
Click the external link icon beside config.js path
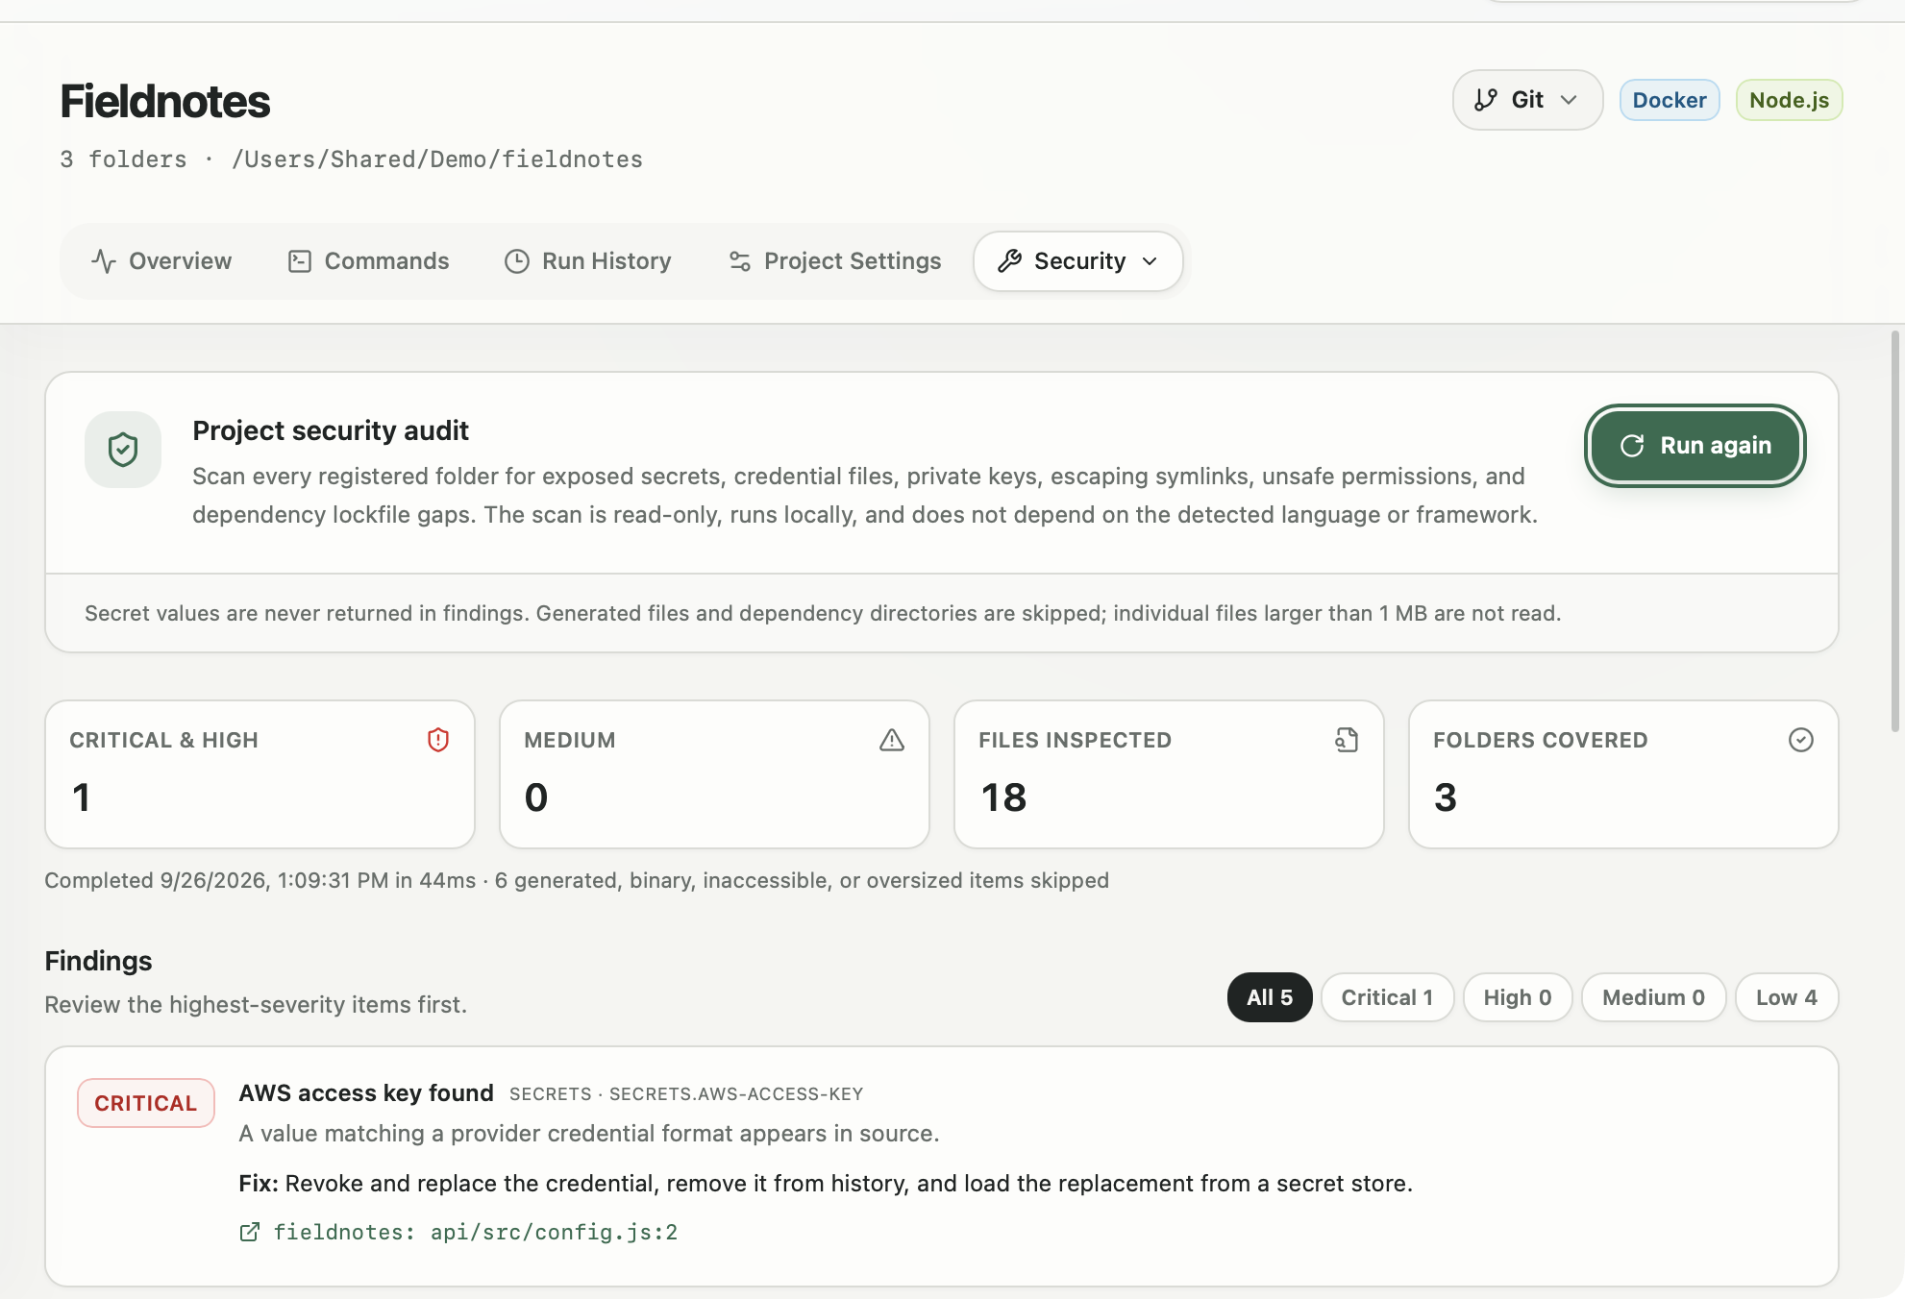pos(250,1232)
